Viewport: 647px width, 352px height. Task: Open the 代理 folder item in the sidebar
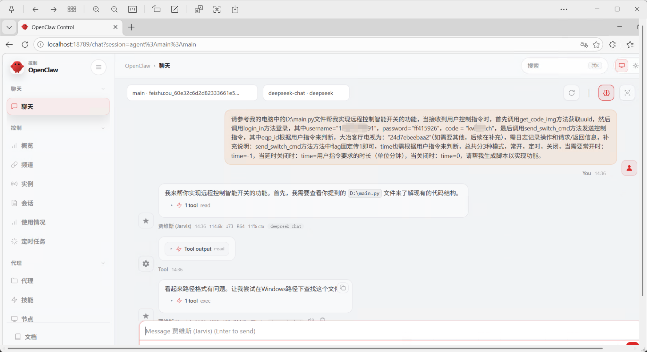click(x=58, y=281)
